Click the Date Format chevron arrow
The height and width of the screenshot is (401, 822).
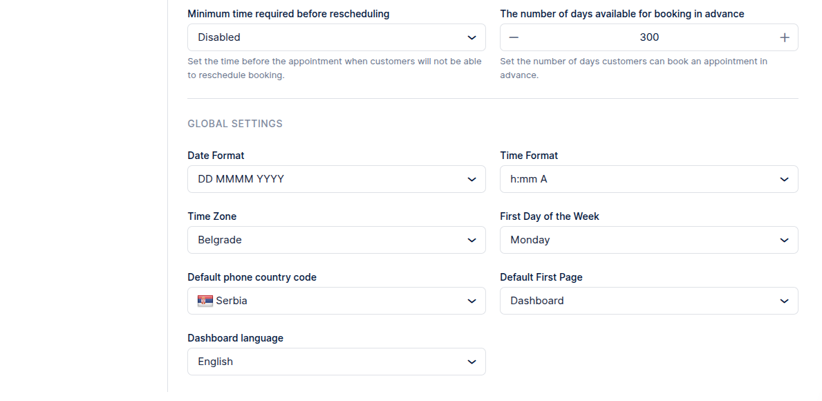coord(471,179)
